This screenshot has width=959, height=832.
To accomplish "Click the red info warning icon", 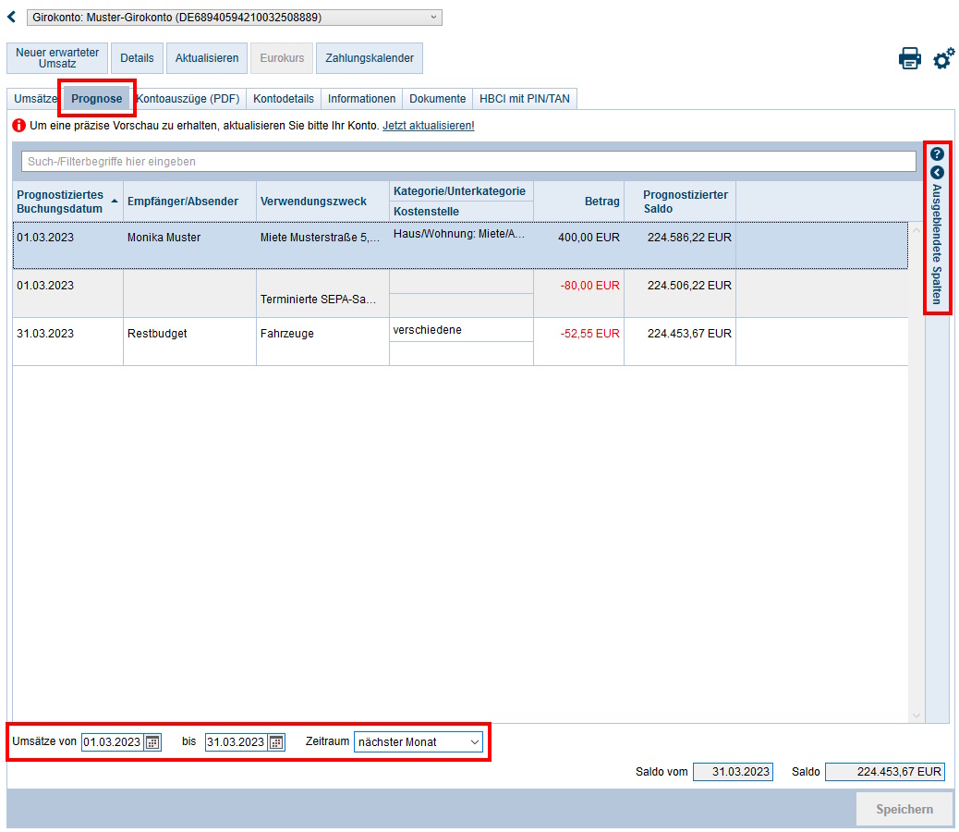I will [18, 126].
